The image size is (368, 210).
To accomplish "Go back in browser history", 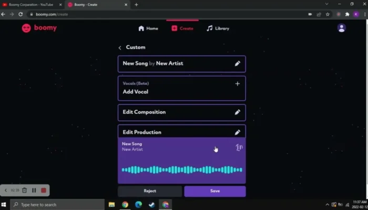I will [x=3, y=14].
